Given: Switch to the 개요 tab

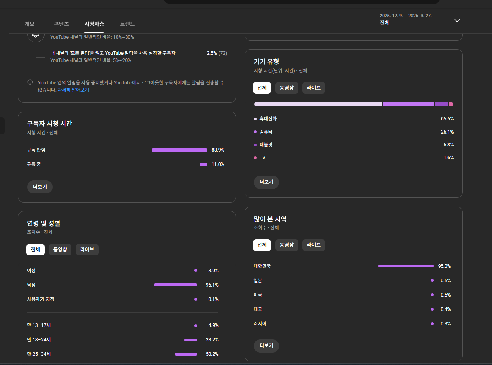Looking at the screenshot, I should click(30, 24).
